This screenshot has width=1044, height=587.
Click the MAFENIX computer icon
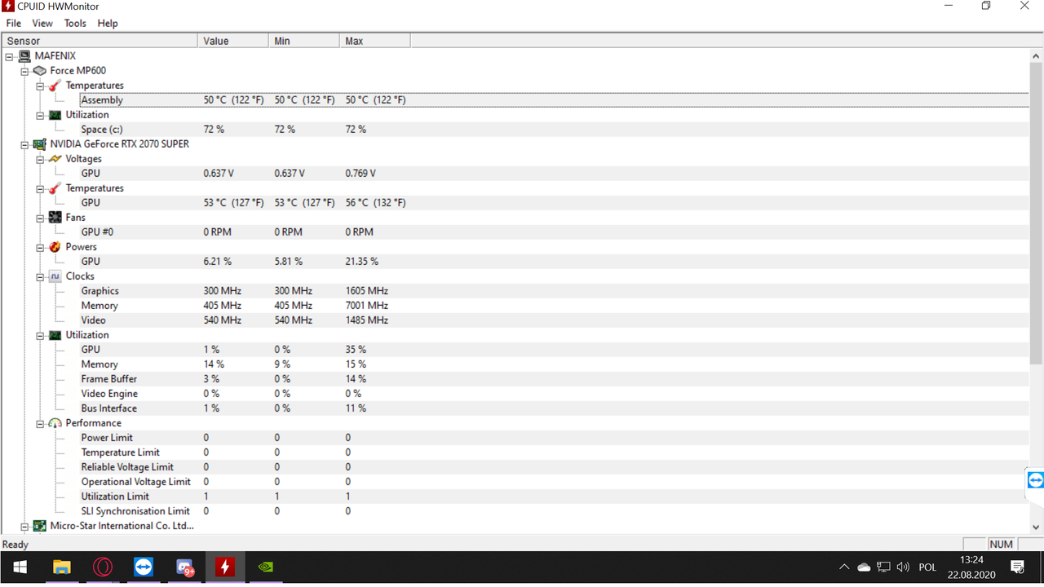24,56
